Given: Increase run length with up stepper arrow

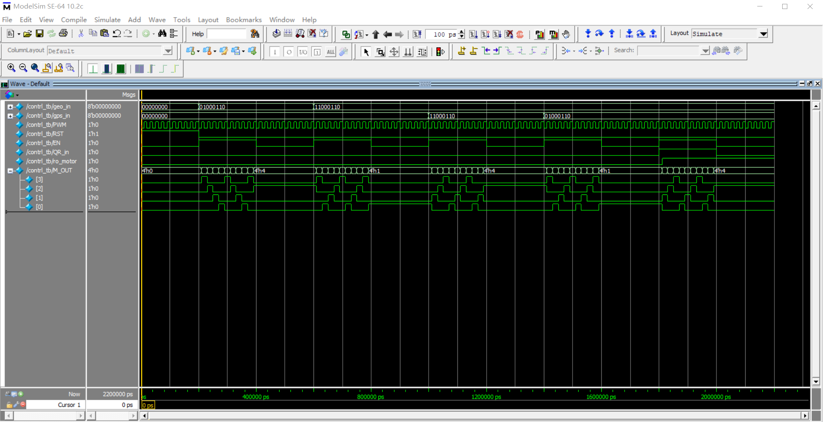Looking at the screenshot, I should [462, 32].
